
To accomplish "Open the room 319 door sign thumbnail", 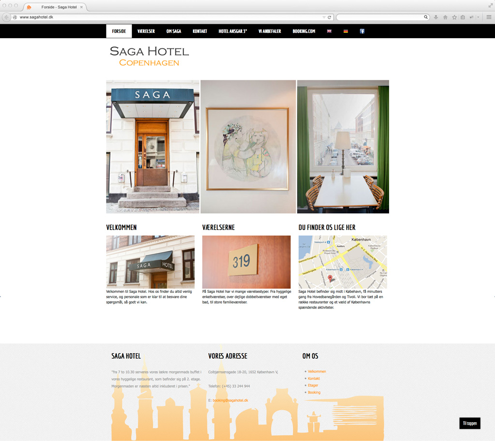I will pyautogui.click(x=247, y=262).
